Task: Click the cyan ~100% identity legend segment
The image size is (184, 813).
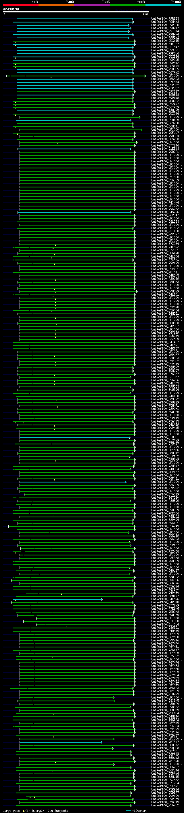Action: (x=163, y=5)
